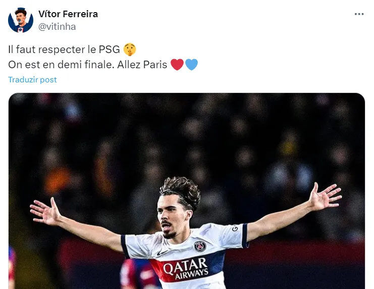Image resolution: width=374 pixels, height=289 pixels.
Task: Click the red heart emoji
Action: pyautogui.click(x=177, y=65)
